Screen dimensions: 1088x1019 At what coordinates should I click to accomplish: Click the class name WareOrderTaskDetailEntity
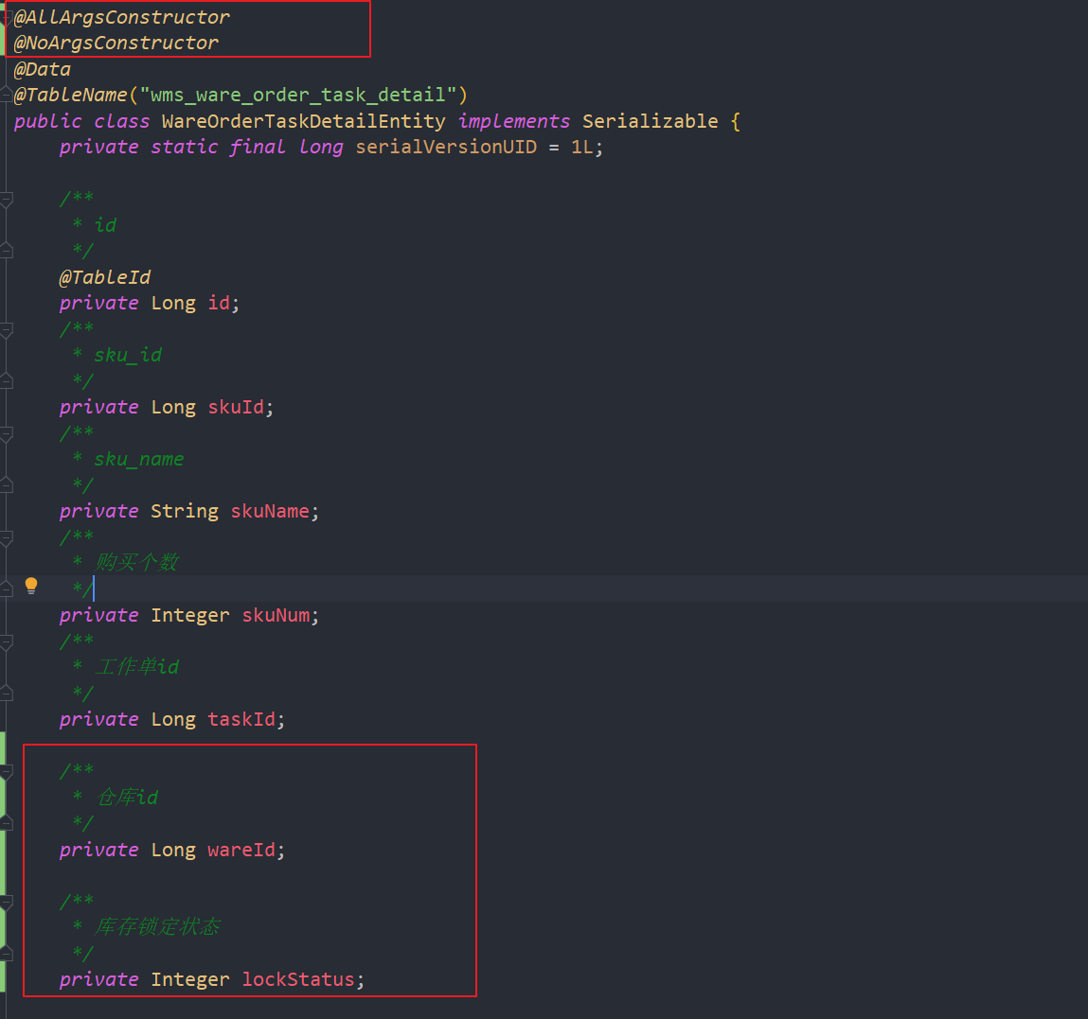coord(304,121)
